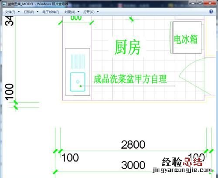218x178 pixels.
Task: Expand the arrow next to 打印(P)
Action: point(37,12)
